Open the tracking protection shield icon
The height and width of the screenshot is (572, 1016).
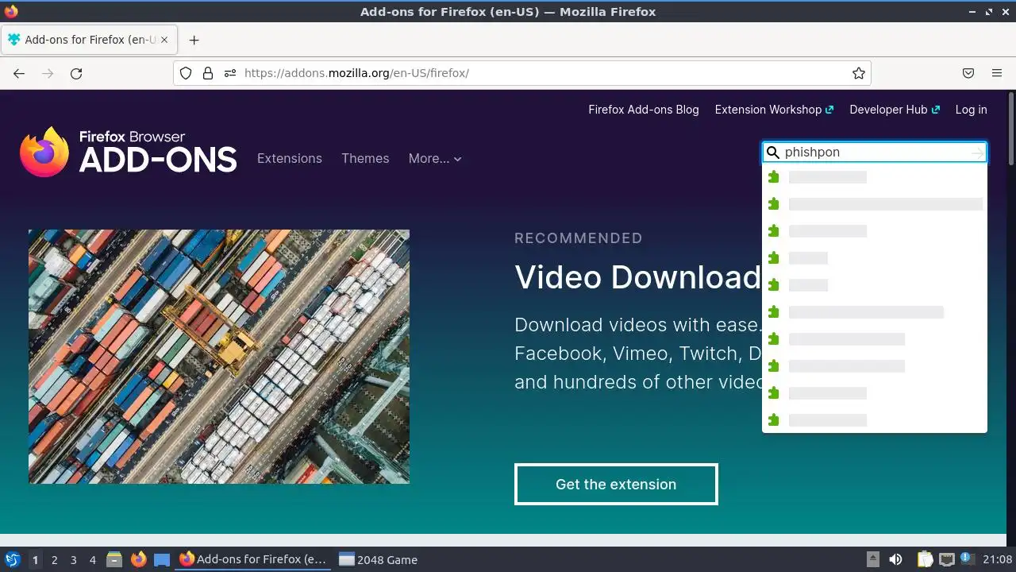tap(186, 73)
